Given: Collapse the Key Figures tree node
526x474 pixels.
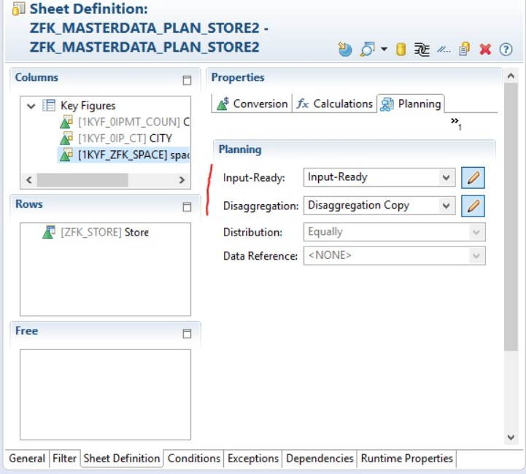Looking at the screenshot, I should (31, 106).
